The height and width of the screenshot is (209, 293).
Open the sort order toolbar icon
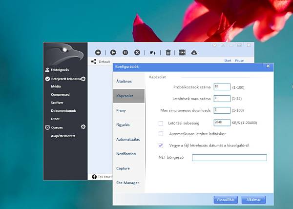point(152,52)
